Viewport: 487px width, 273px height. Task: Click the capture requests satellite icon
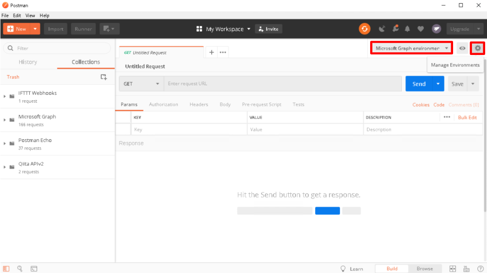pyautogui.click(x=382, y=28)
